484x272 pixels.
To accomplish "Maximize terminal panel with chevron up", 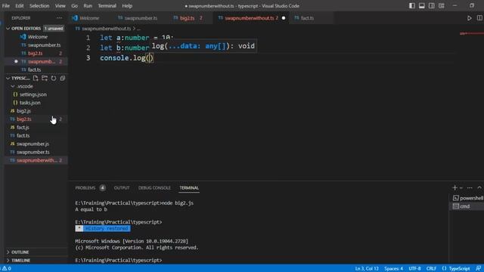I will [479, 187].
